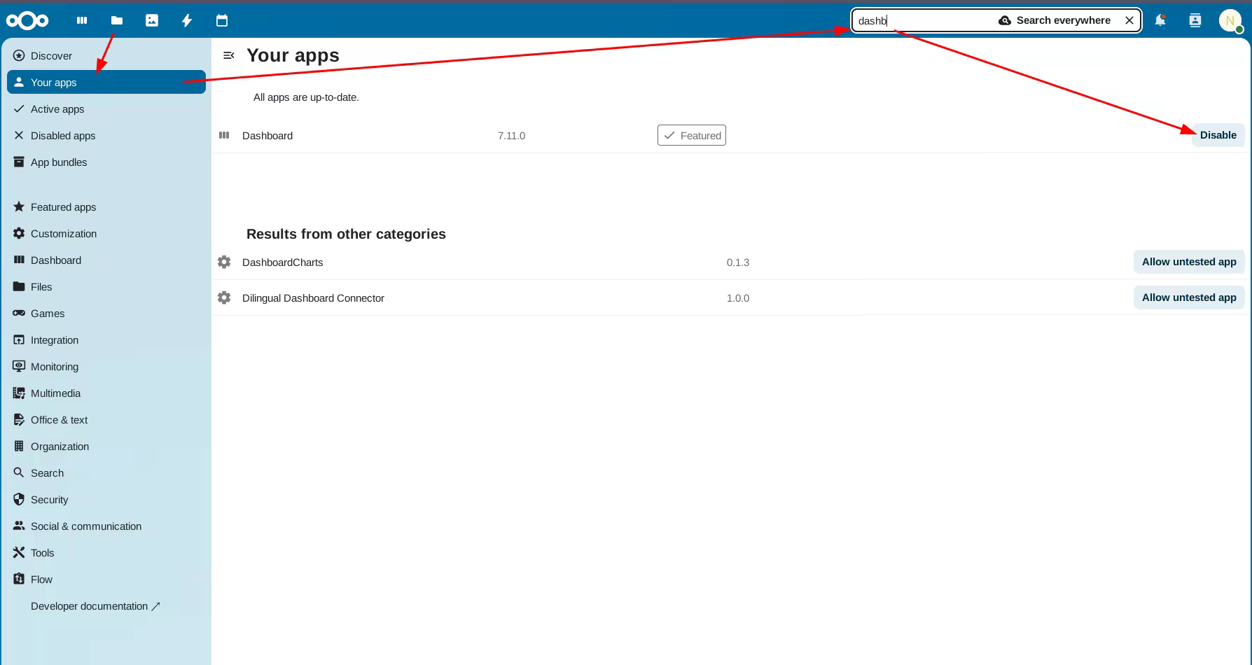This screenshot has height=665, width=1252.
Task: Open notifications bell
Action: pyautogui.click(x=1160, y=20)
